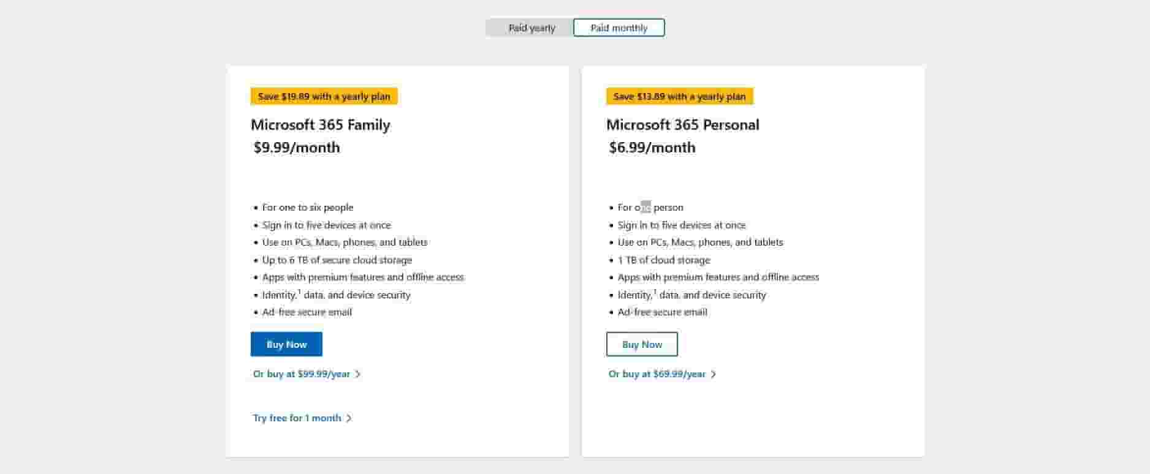The width and height of the screenshot is (1150, 474).
Task: Click the chevron beside $99.99/year link
Action: (358, 374)
